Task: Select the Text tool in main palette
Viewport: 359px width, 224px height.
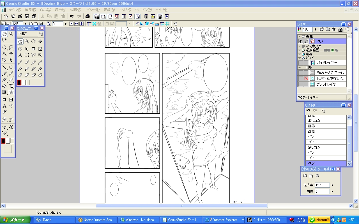Action: click(x=4, y=106)
